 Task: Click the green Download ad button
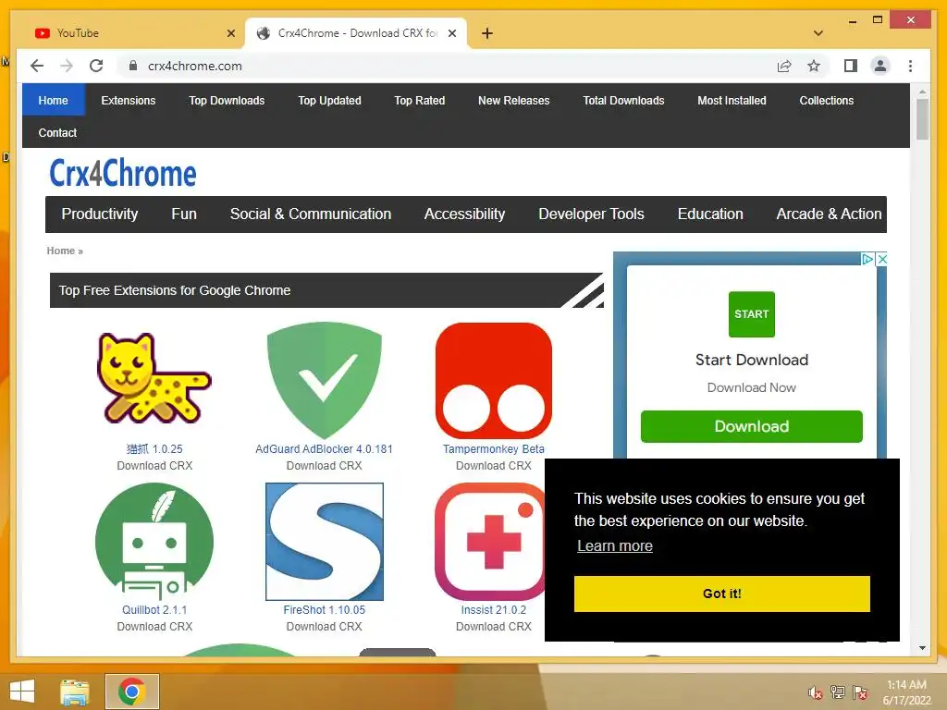pyautogui.click(x=751, y=426)
